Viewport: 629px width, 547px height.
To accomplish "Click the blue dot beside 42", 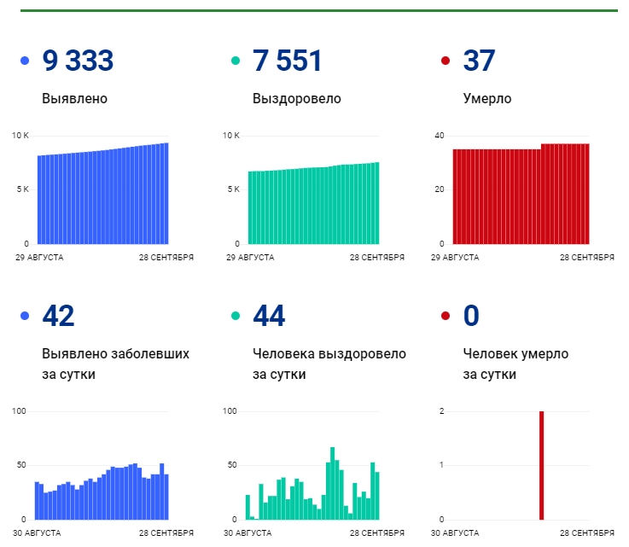I will [x=25, y=316].
